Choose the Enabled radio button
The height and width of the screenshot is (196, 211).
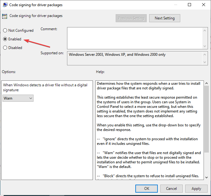click(5, 39)
